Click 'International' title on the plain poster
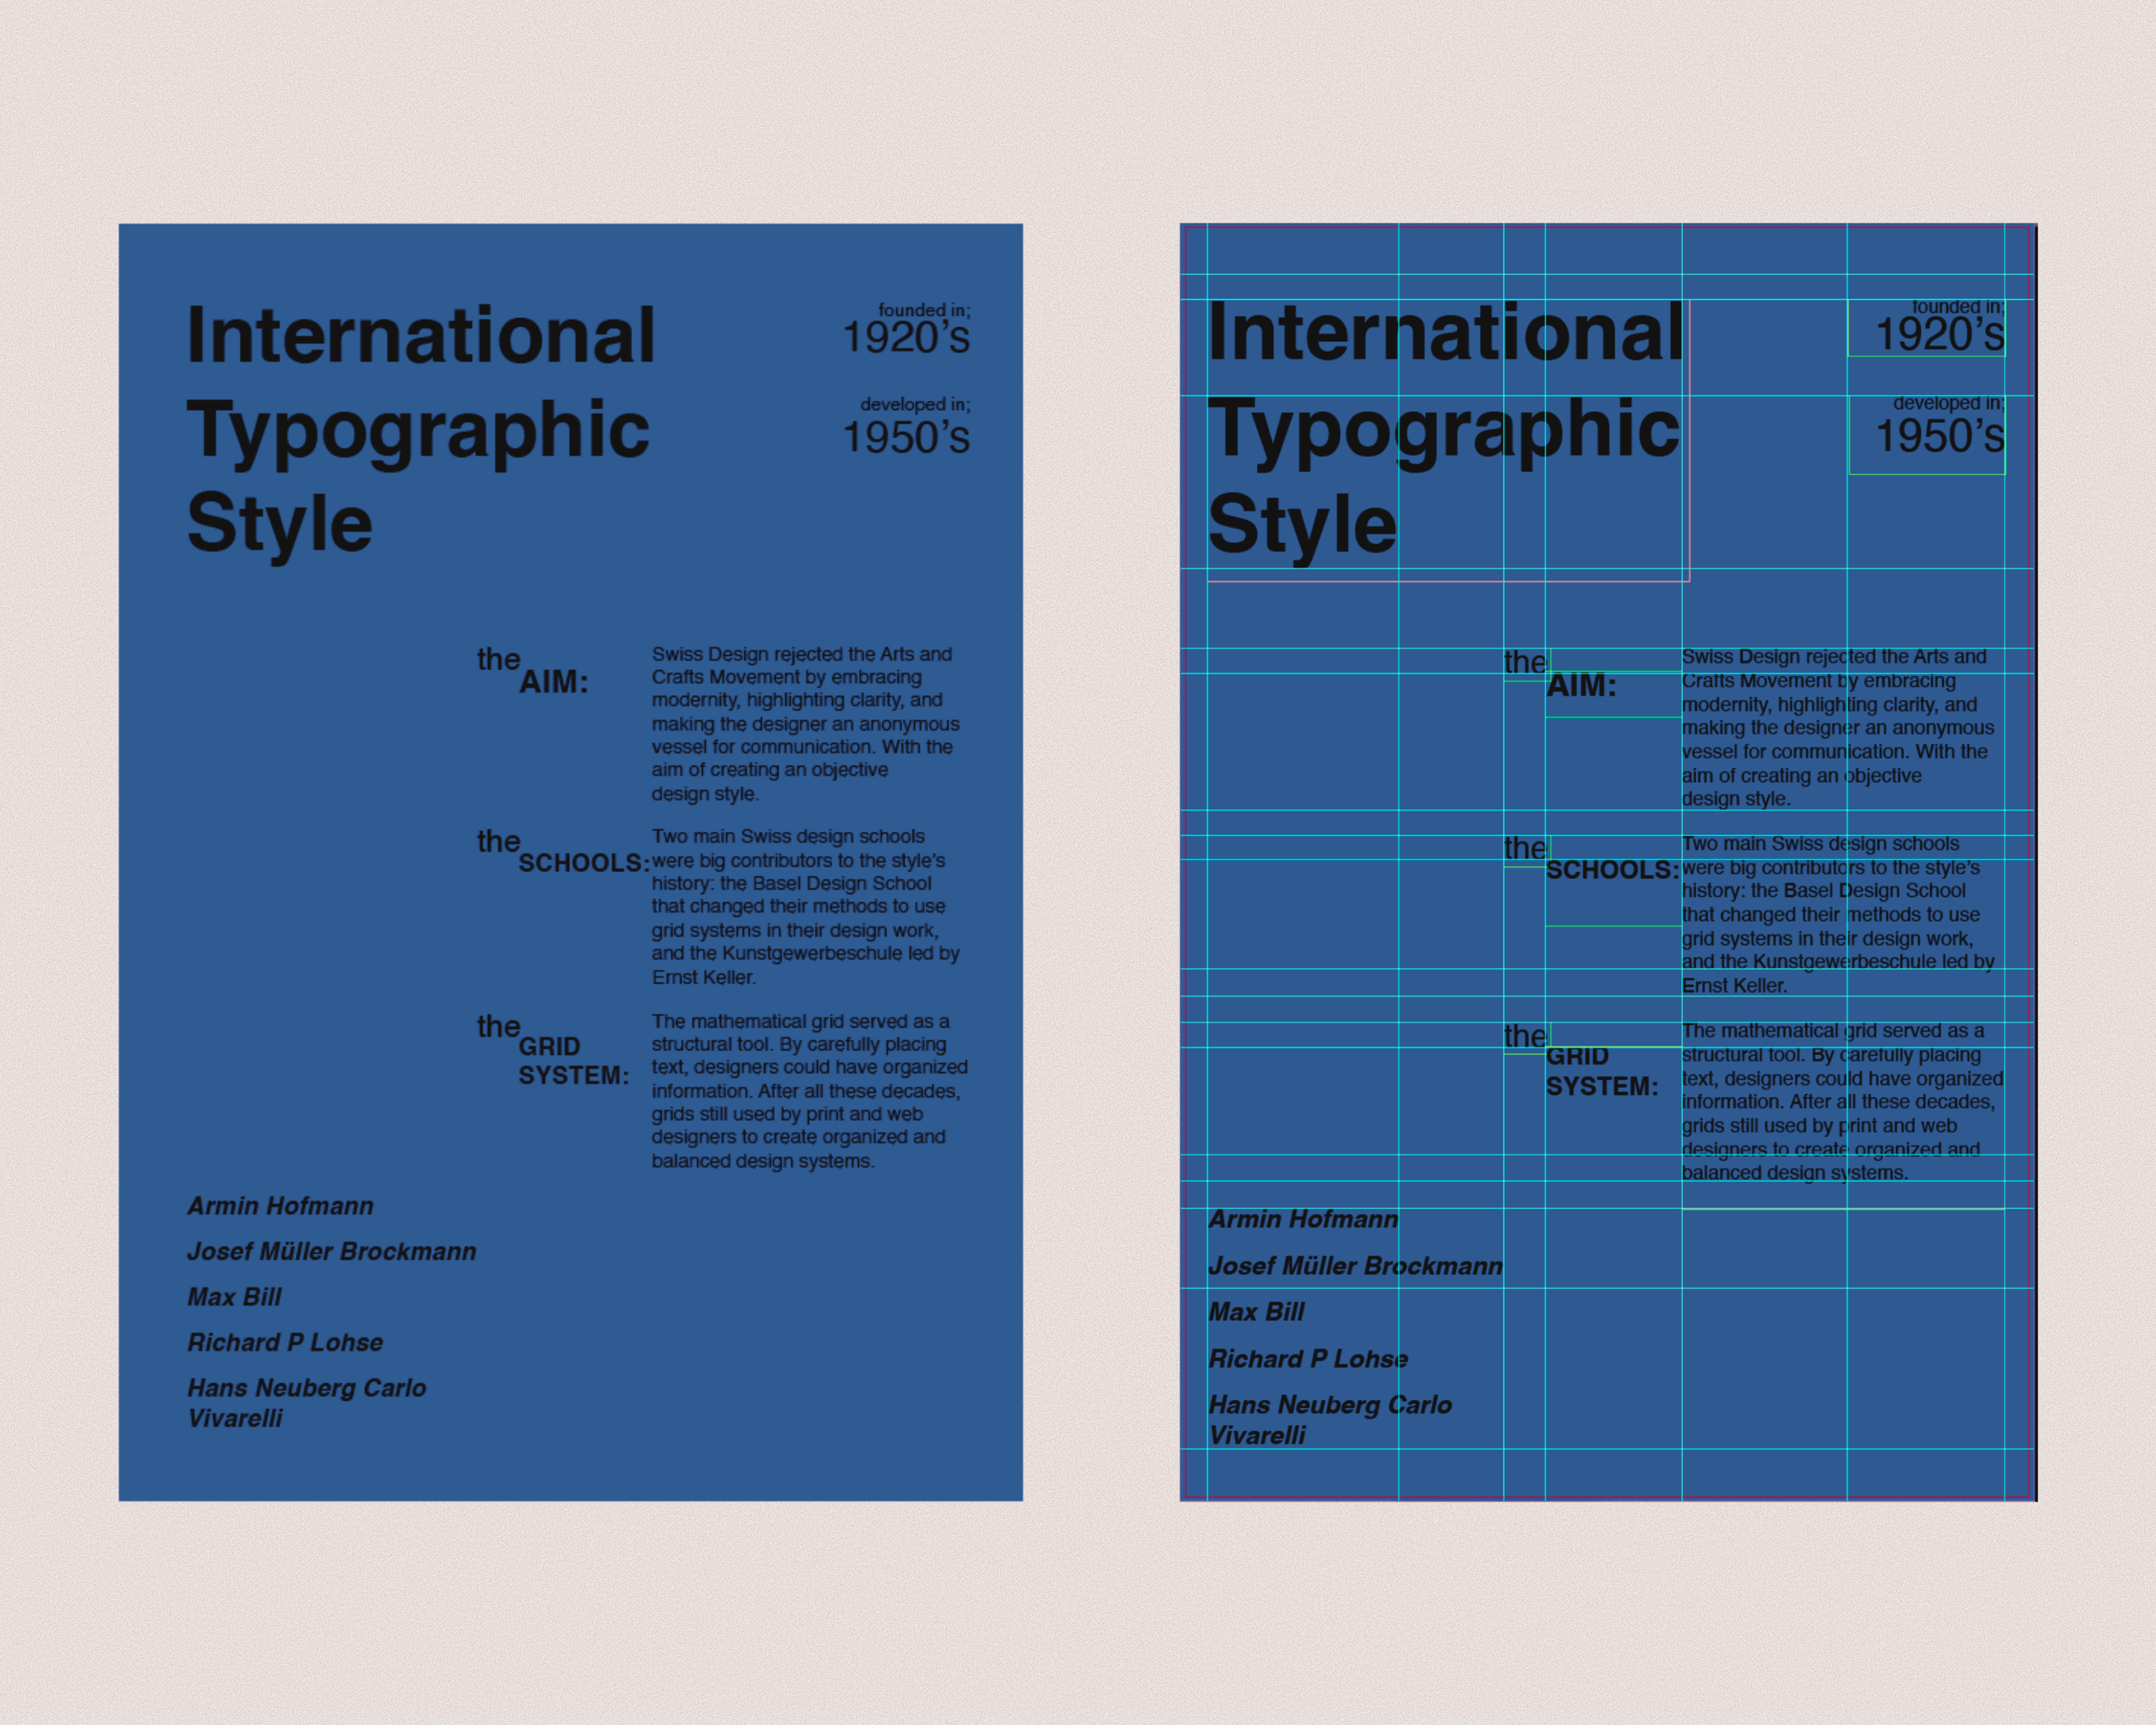 click(x=421, y=335)
